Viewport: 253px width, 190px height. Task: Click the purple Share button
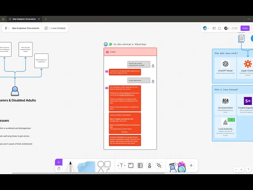click(x=245, y=28)
